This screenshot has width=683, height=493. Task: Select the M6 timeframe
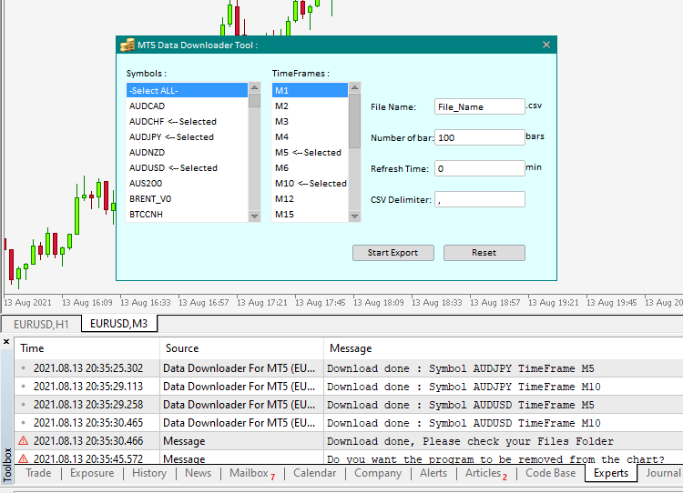click(x=311, y=168)
